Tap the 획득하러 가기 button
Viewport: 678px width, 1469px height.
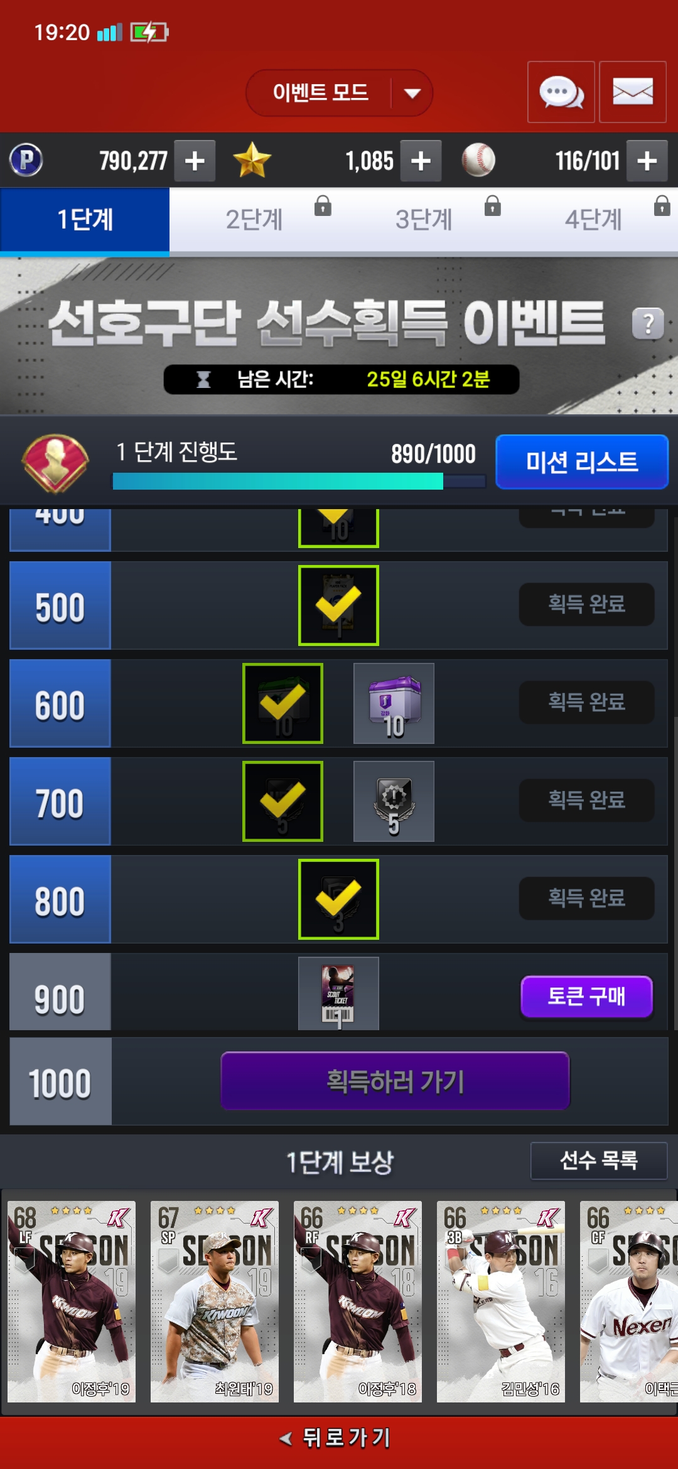[x=395, y=1081]
